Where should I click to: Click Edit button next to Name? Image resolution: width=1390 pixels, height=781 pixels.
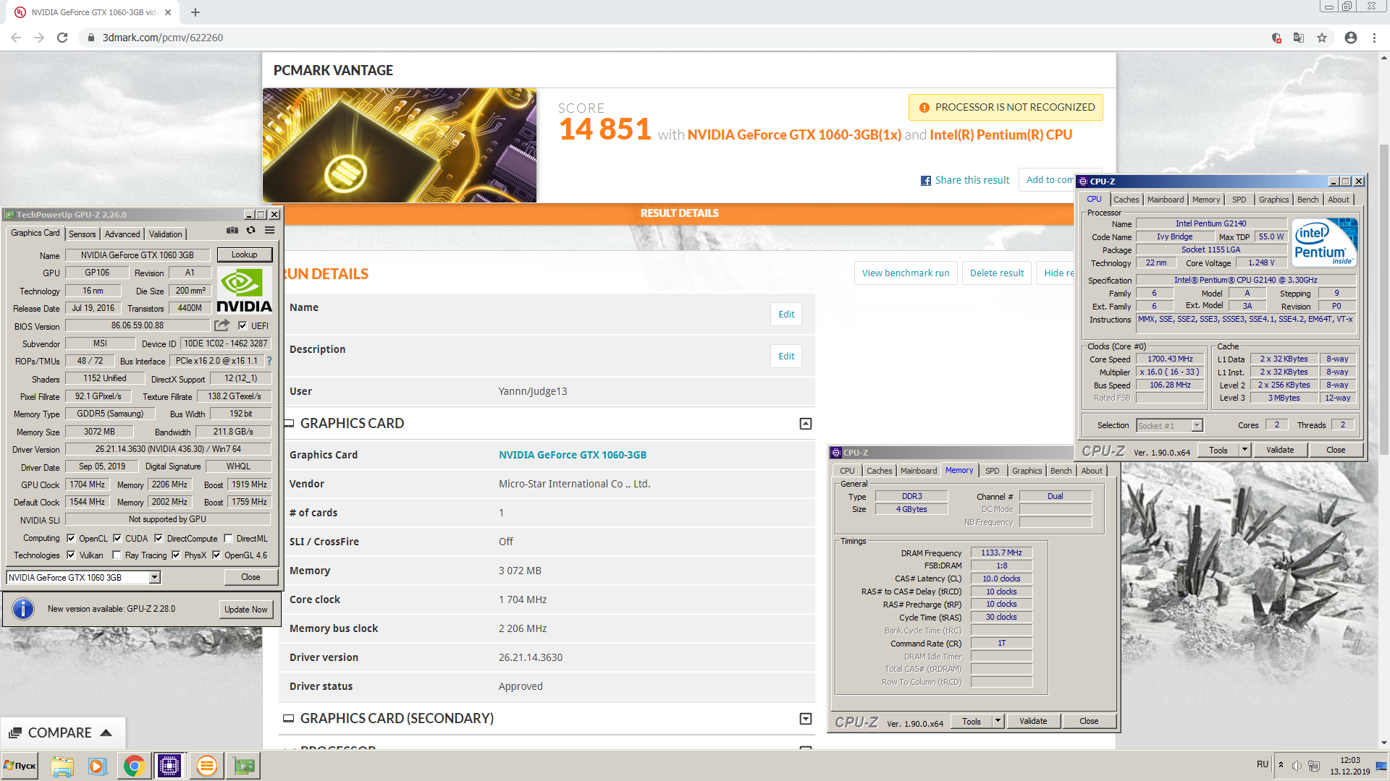pyautogui.click(x=786, y=315)
